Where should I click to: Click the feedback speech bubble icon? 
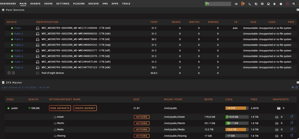pyautogui.click(x=262, y=4)
